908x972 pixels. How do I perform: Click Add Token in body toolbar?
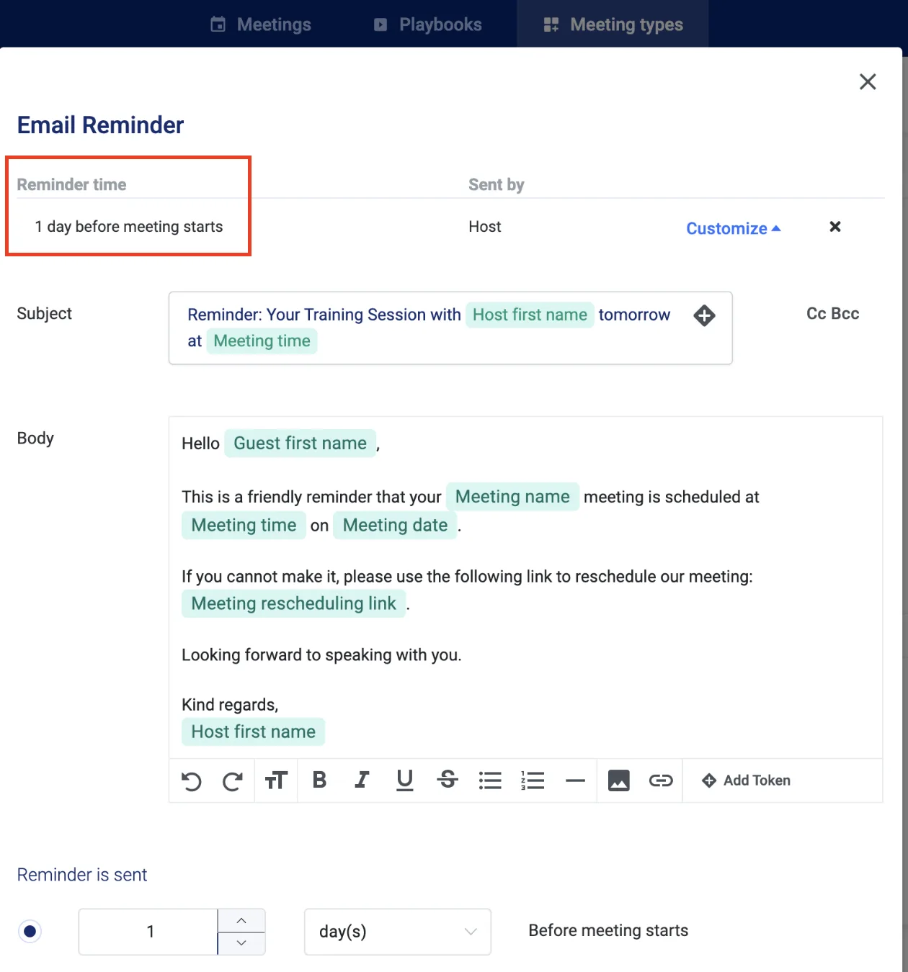746,780
